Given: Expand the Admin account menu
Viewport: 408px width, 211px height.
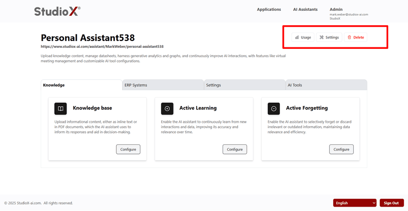Looking at the screenshot, I should pyautogui.click(x=336, y=9).
